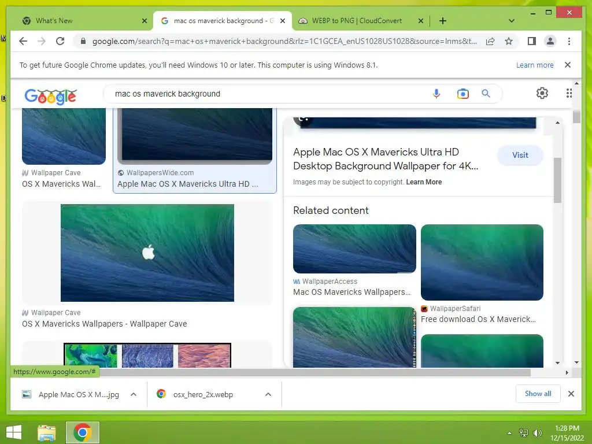Image resolution: width=592 pixels, height=444 pixels.
Task: Expand options for Apple Mac OS X jpg download
Action: [x=134, y=394]
